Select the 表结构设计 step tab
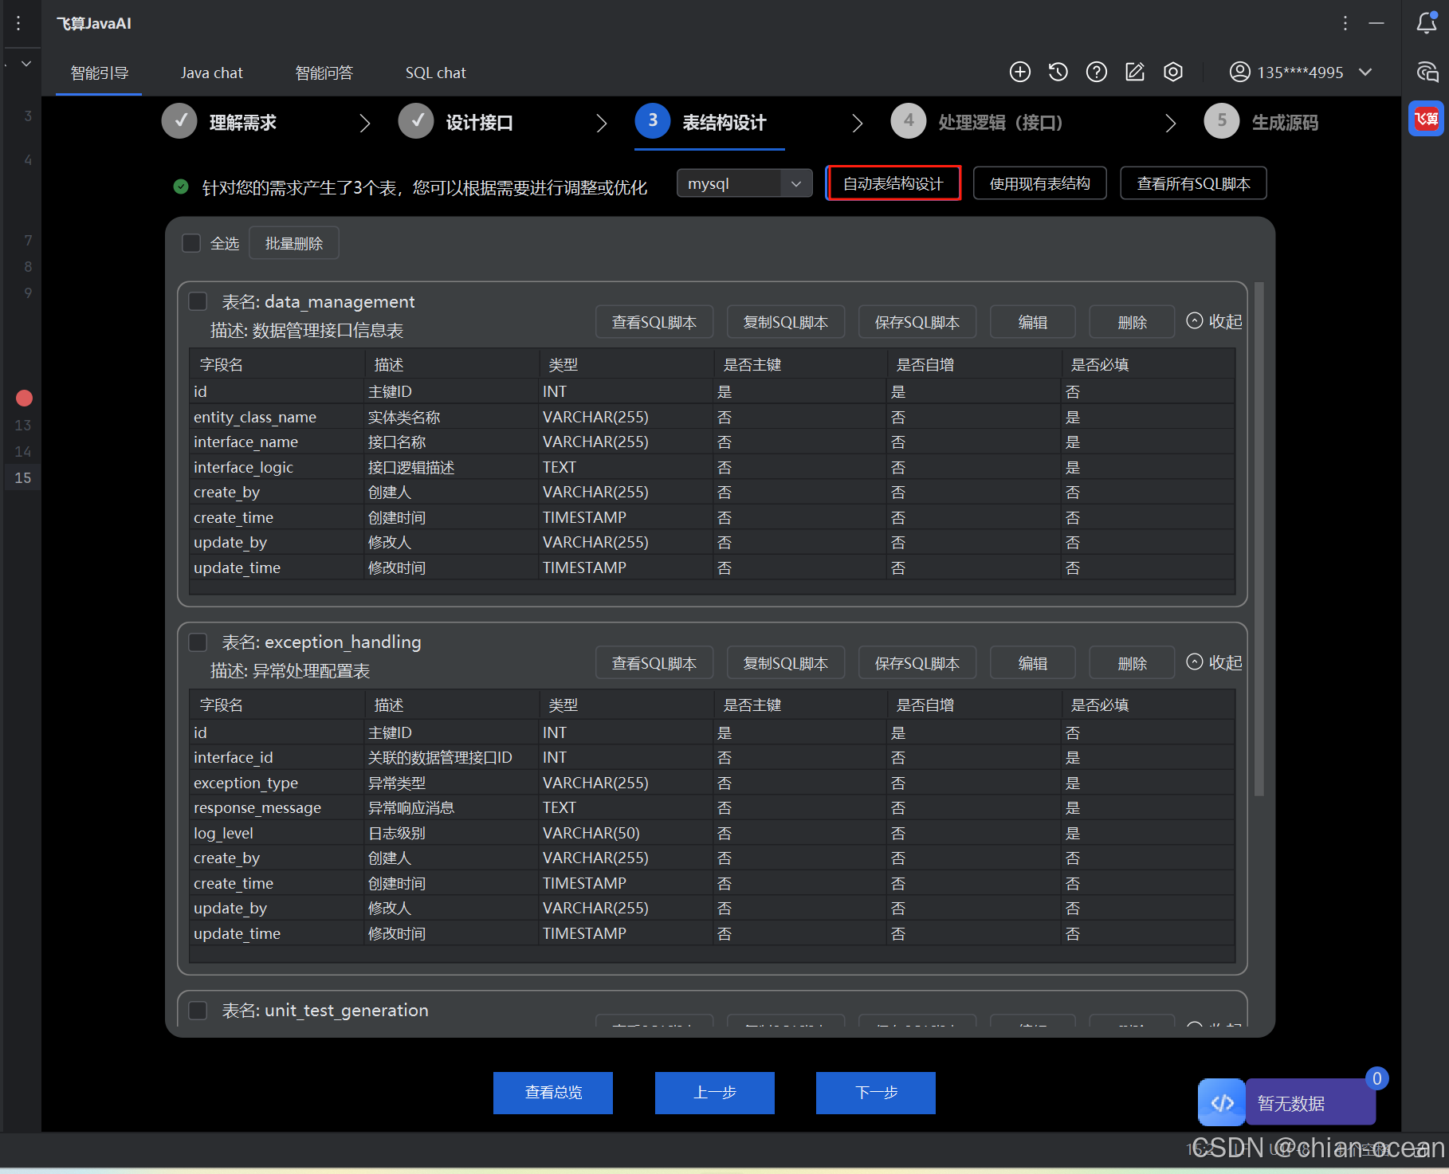1449x1174 pixels. pos(709,123)
